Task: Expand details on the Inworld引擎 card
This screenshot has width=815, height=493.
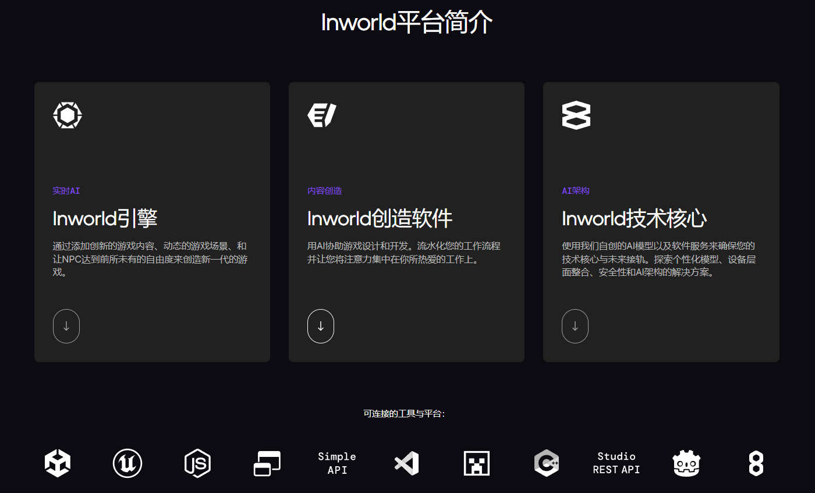Action: 66,326
